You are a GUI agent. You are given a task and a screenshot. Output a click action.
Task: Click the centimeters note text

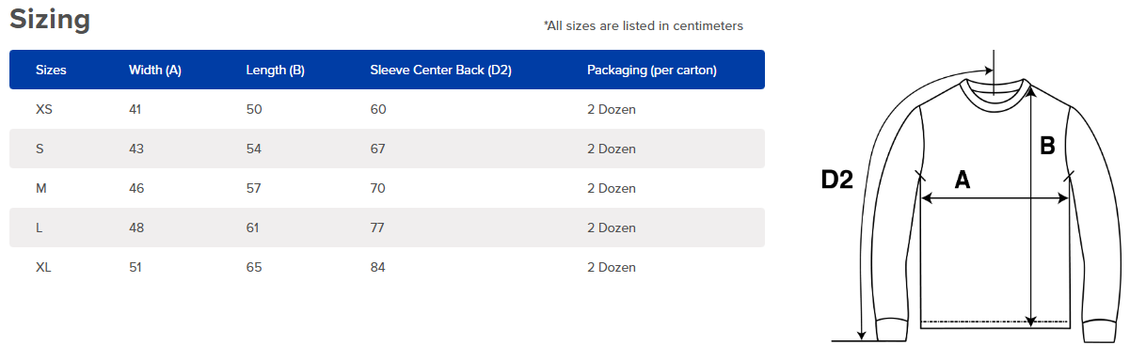(644, 26)
